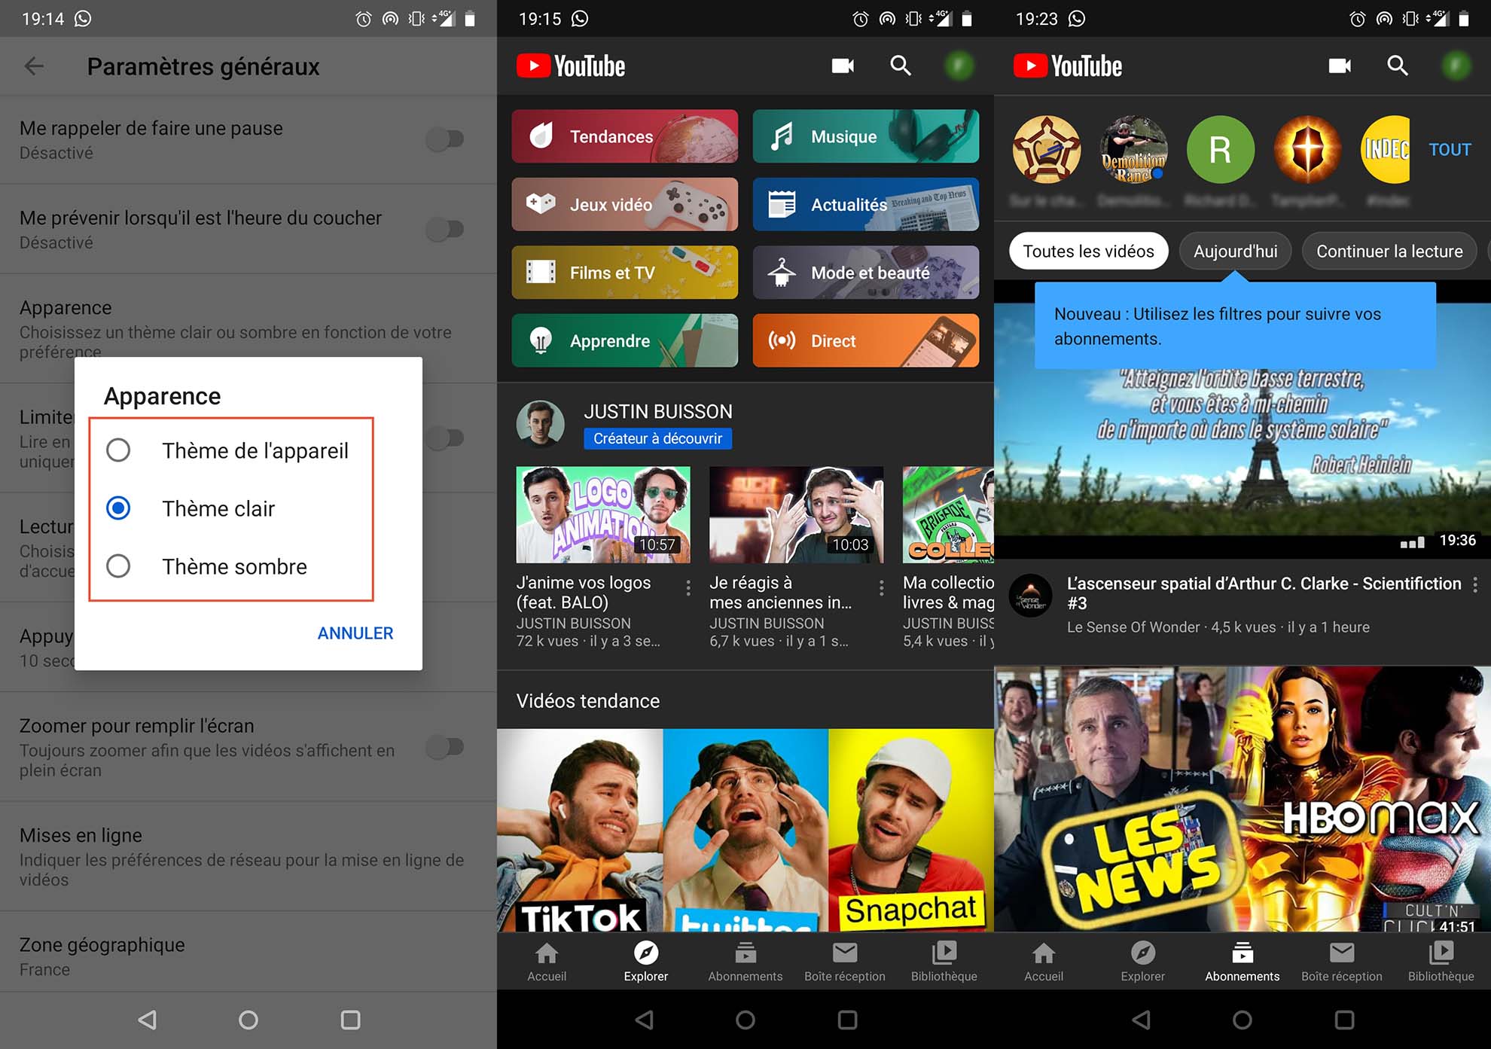Image resolution: width=1491 pixels, height=1049 pixels.
Task: Open the star emblem subscription channel
Action: point(1047,149)
